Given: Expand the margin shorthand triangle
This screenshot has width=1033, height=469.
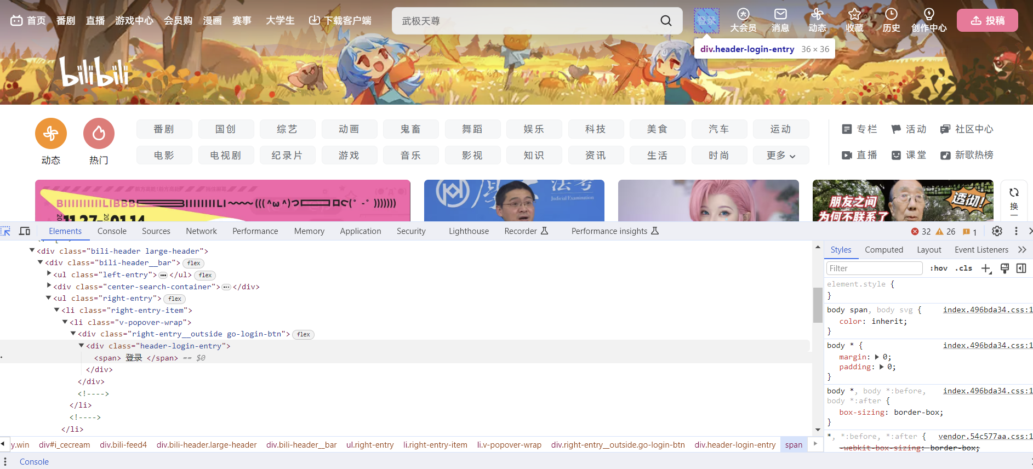Looking at the screenshot, I should [877, 357].
